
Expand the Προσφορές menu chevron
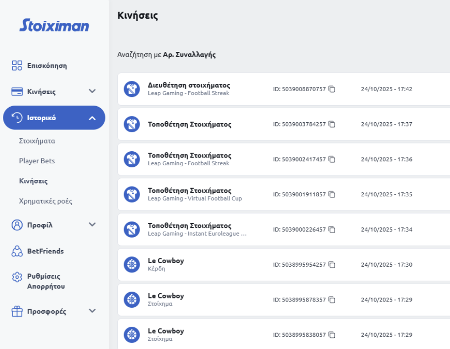point(92,311)
